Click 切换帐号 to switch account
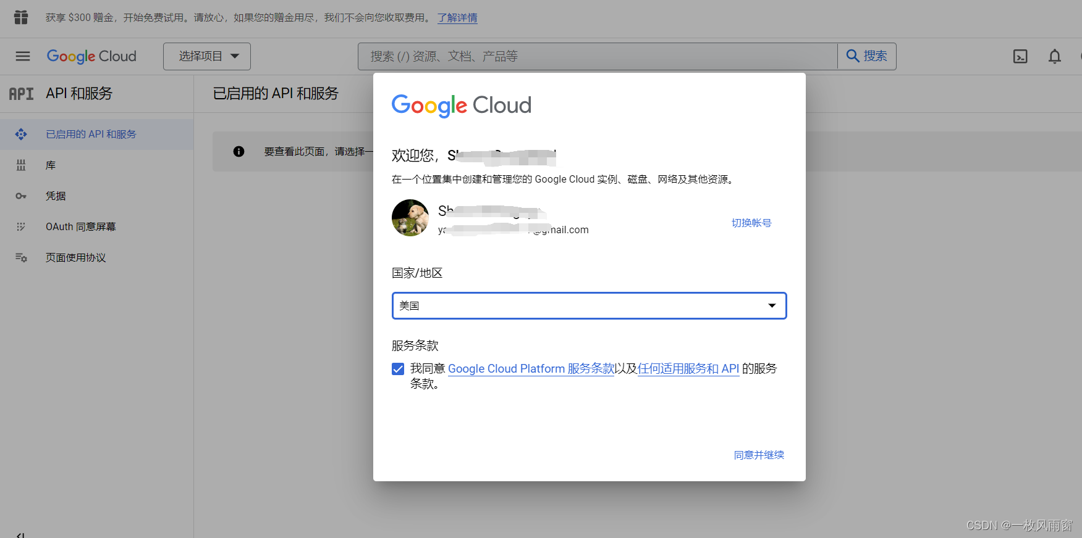 tap(751, 223)
